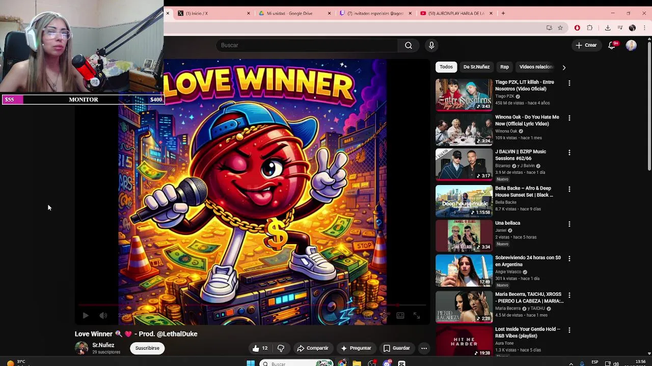Open a new browser tab
The width and height of the screenshot is (652, 366).
(503, 13)
